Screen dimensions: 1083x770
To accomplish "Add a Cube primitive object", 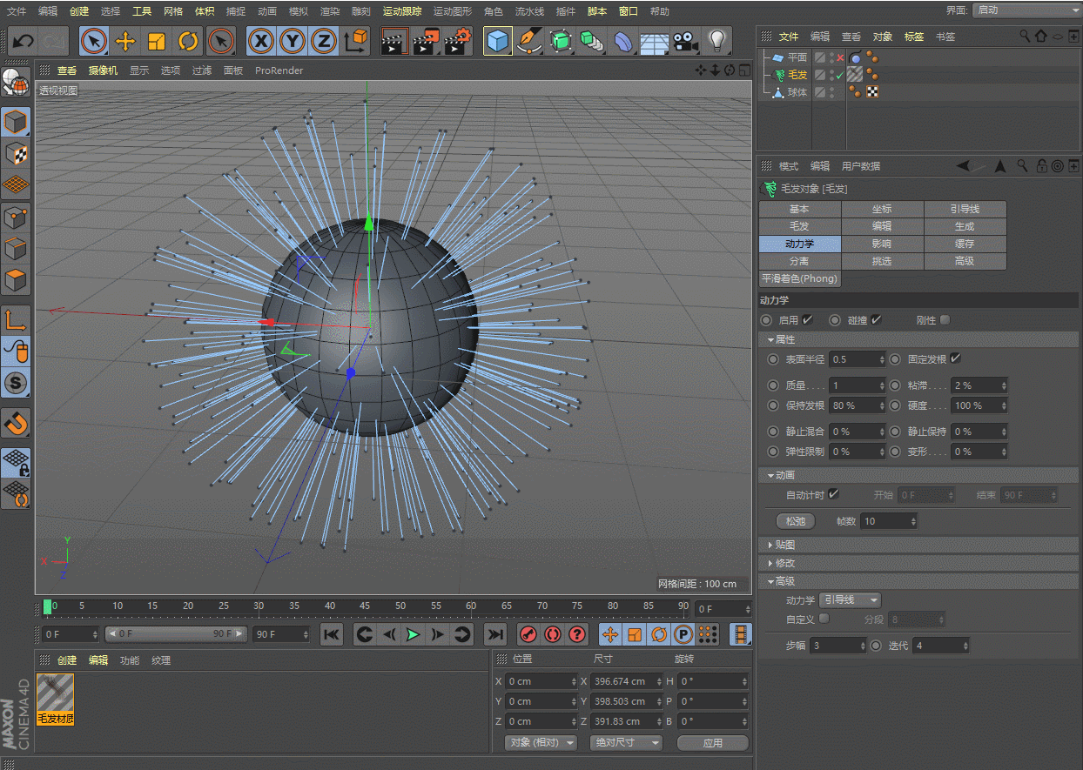I will click(498, 41).
